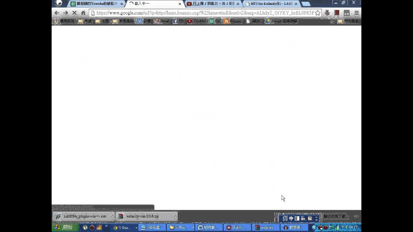The height and width of the screenshot is (232, 413).
Task: Open the green spreadsheet QA bookmark
Action: [215, 21]
